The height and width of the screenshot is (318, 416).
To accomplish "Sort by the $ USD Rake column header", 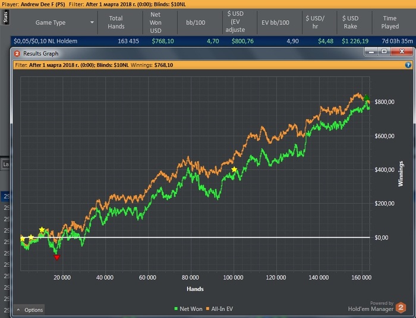I will tap(350, 22).
